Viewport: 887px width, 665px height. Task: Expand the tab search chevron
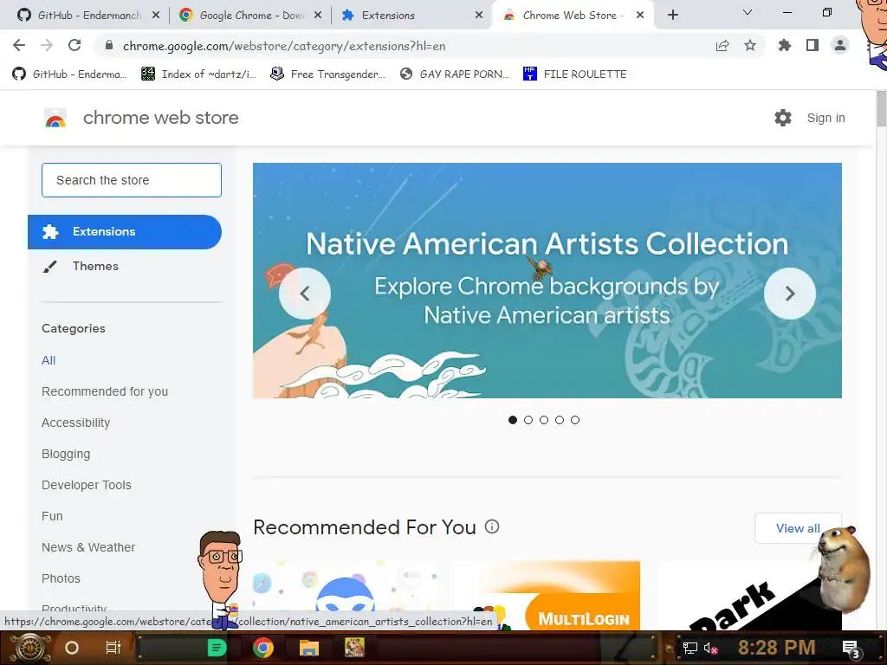click(x=748, y=12)
